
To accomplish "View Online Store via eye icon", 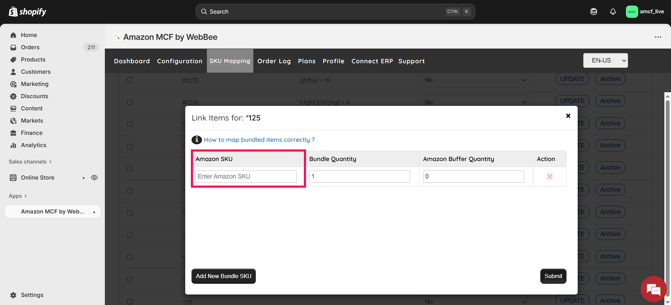I will pyautogui.click(x=94, y=177).
